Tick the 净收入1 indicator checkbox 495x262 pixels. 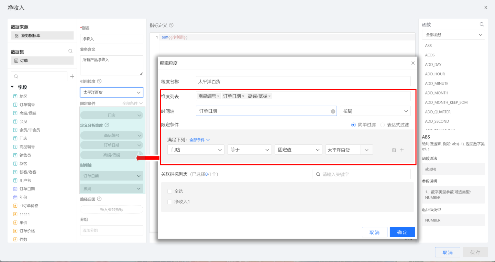coord(169,202)
